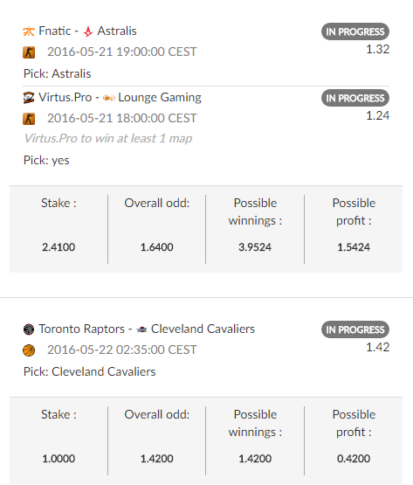Click the Fnatic team logo icon
413x485 pixels.
29,31
